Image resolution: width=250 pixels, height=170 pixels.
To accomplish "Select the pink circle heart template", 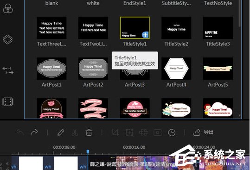I will point(135,108).
